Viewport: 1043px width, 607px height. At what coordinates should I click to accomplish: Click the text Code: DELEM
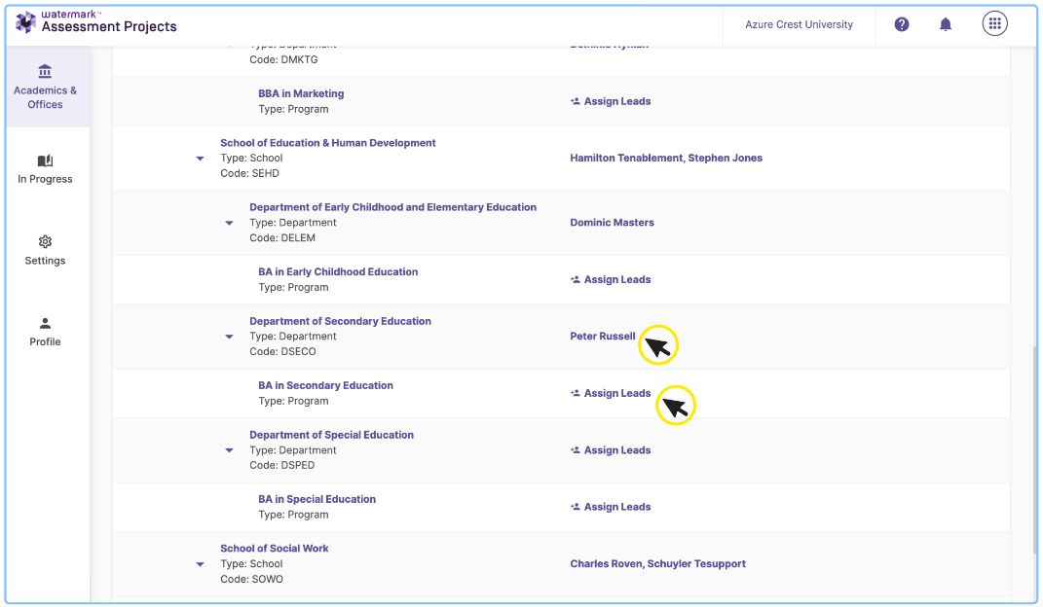click(282, 237)
